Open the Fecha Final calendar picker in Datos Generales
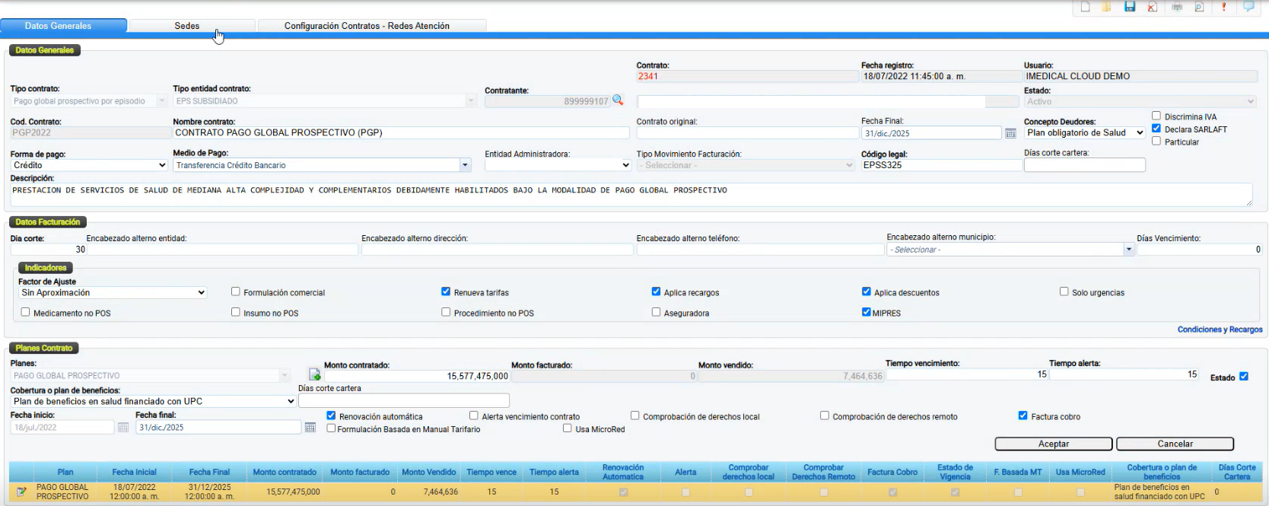Screen dimensions: 1269x506 [1010, 133]
